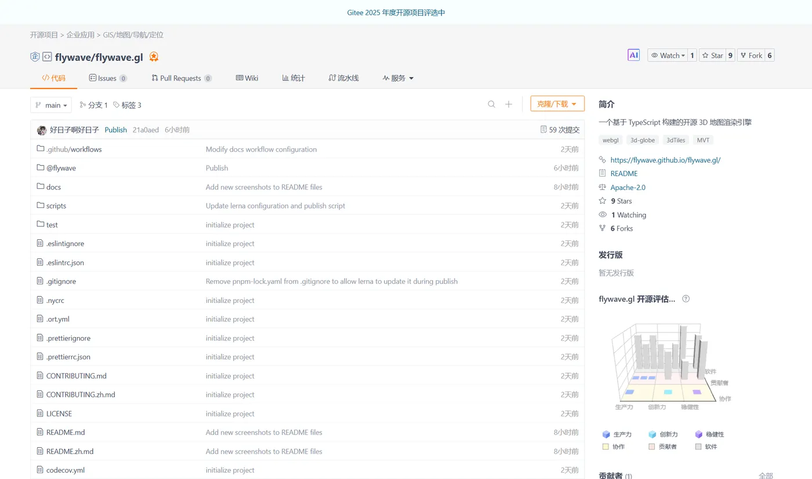Click the recommended project badge beside flywave.gl

154,57
